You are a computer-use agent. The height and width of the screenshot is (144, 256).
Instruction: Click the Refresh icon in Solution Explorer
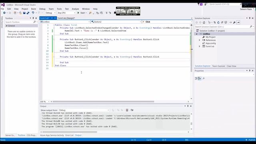coord(218,22)
